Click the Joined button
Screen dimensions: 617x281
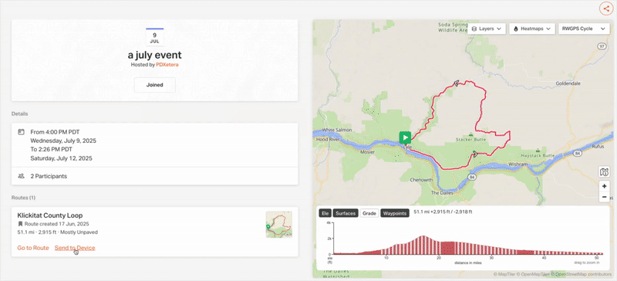(x=155, y=85)
